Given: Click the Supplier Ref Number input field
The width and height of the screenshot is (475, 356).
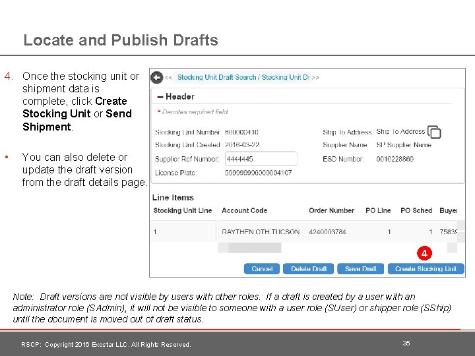Looking at the screenshot, I should pyautogui.click(x=261, y=159).
